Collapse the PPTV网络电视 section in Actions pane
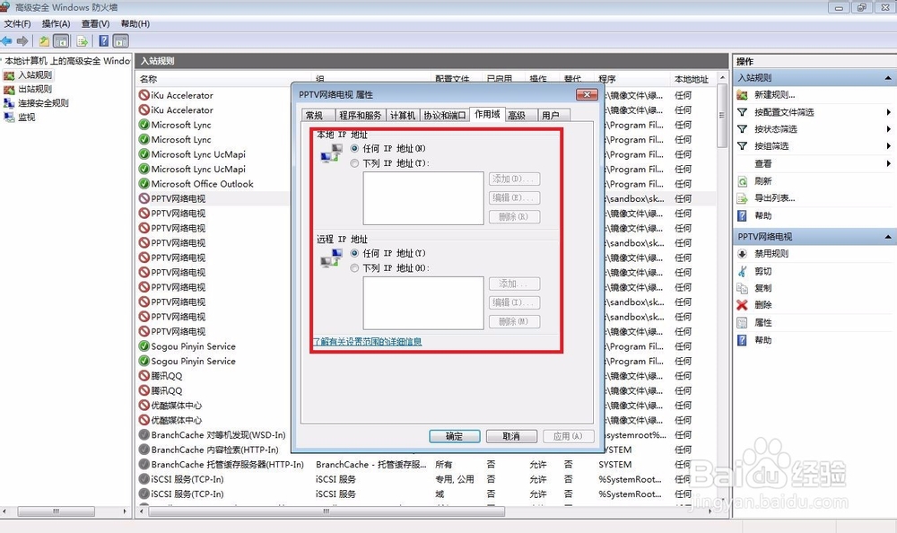Screen dimensions: 897x533 pyautogui.click(x=888, y=237)
